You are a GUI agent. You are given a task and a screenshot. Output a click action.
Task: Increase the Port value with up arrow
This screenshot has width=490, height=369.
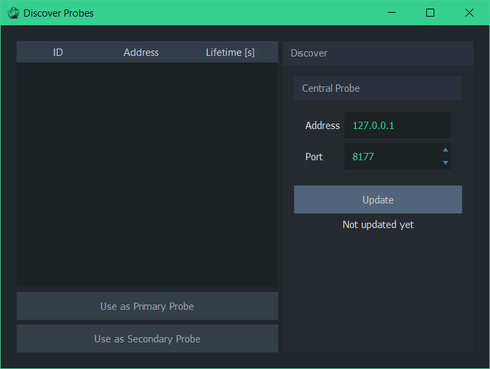point(446,150)
